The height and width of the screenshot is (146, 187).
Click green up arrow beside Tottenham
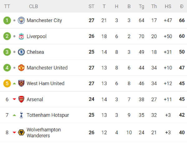point(14,115)
